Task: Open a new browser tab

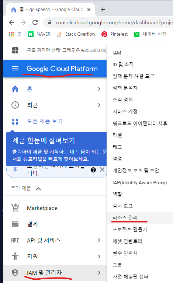Action: (x=103, y=10)
